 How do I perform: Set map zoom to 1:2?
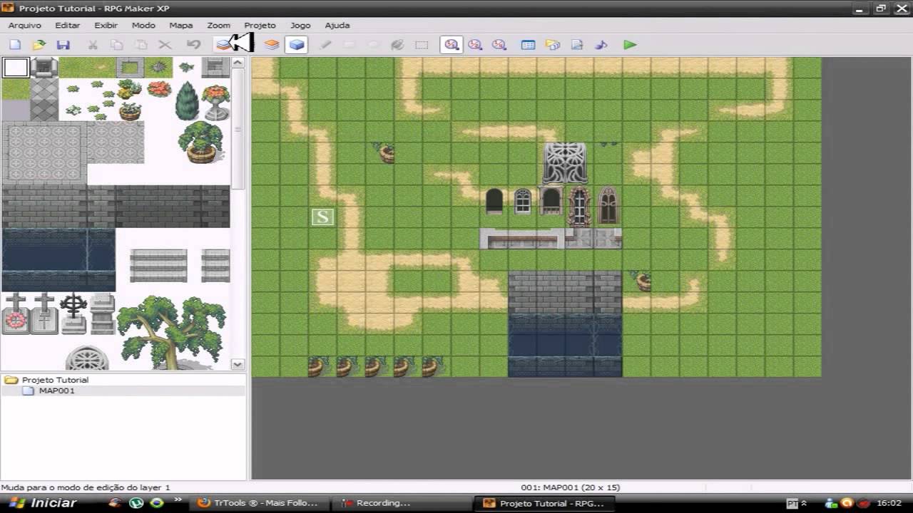[x=475, y=45]
